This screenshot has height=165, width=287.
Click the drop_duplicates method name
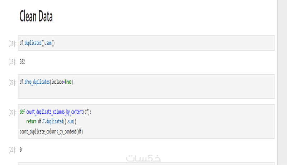37,82
